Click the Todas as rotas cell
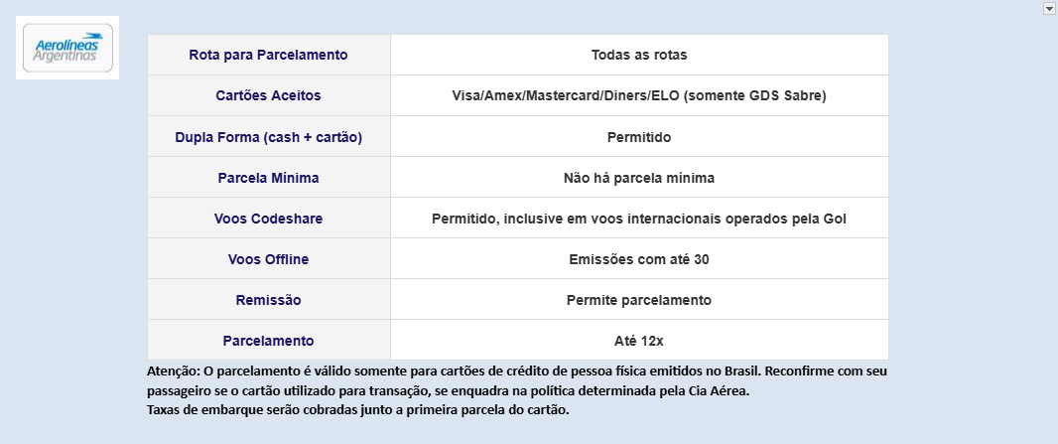 [639, 55]
